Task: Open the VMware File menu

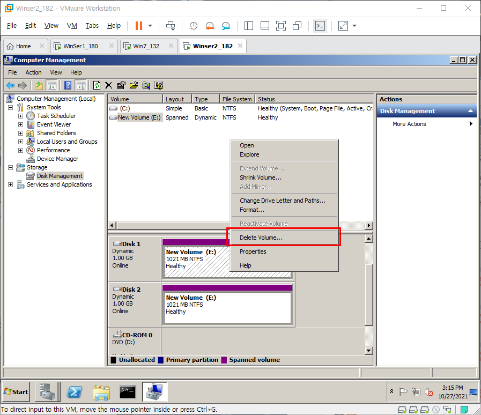Action: (x=12, y=26)
